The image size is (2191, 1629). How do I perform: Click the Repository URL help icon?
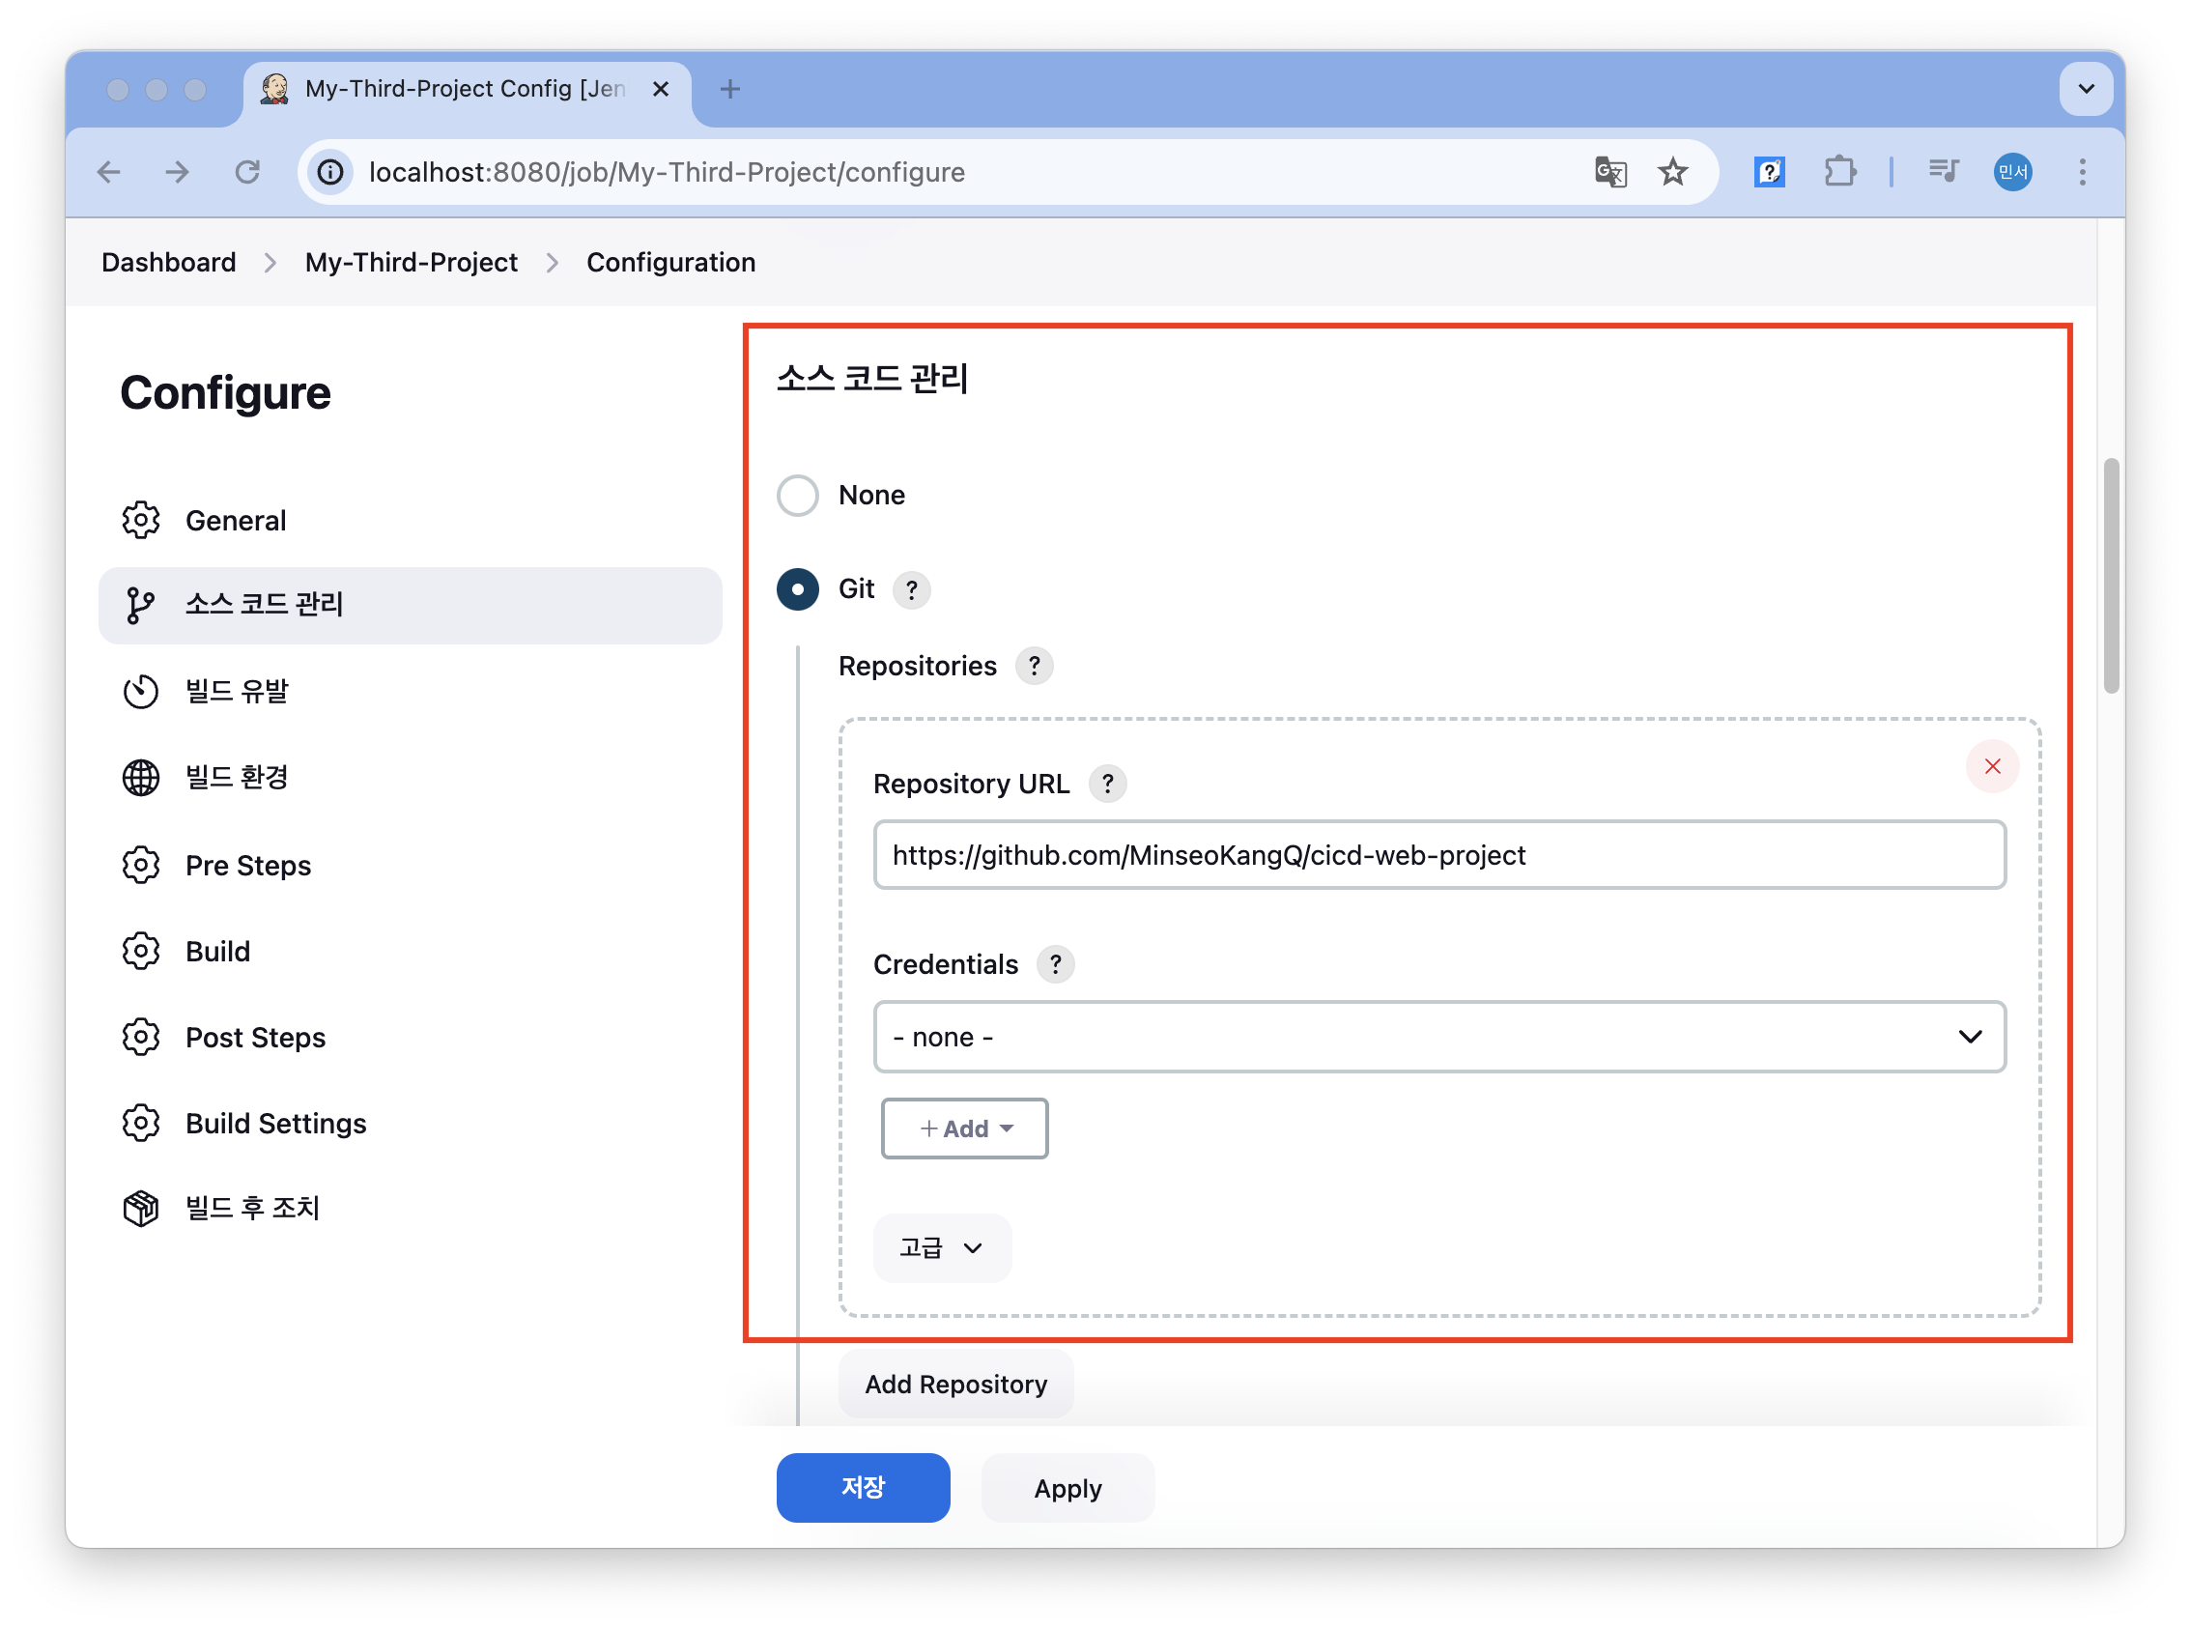[1106, 784]
